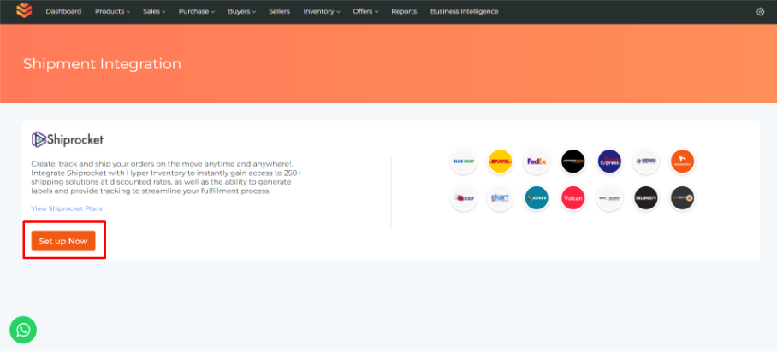This screenshot has height=352, width=777.
Task: Select the Vulcan courier logo
Action: click(x=572, y=198)
